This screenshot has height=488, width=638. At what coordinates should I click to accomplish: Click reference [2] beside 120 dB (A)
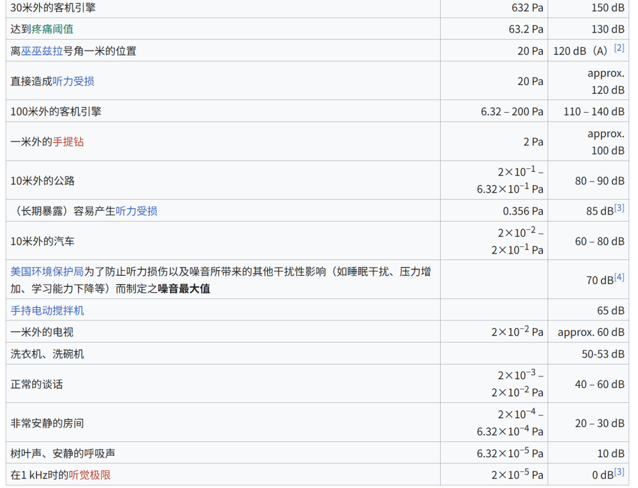(619, 48)
